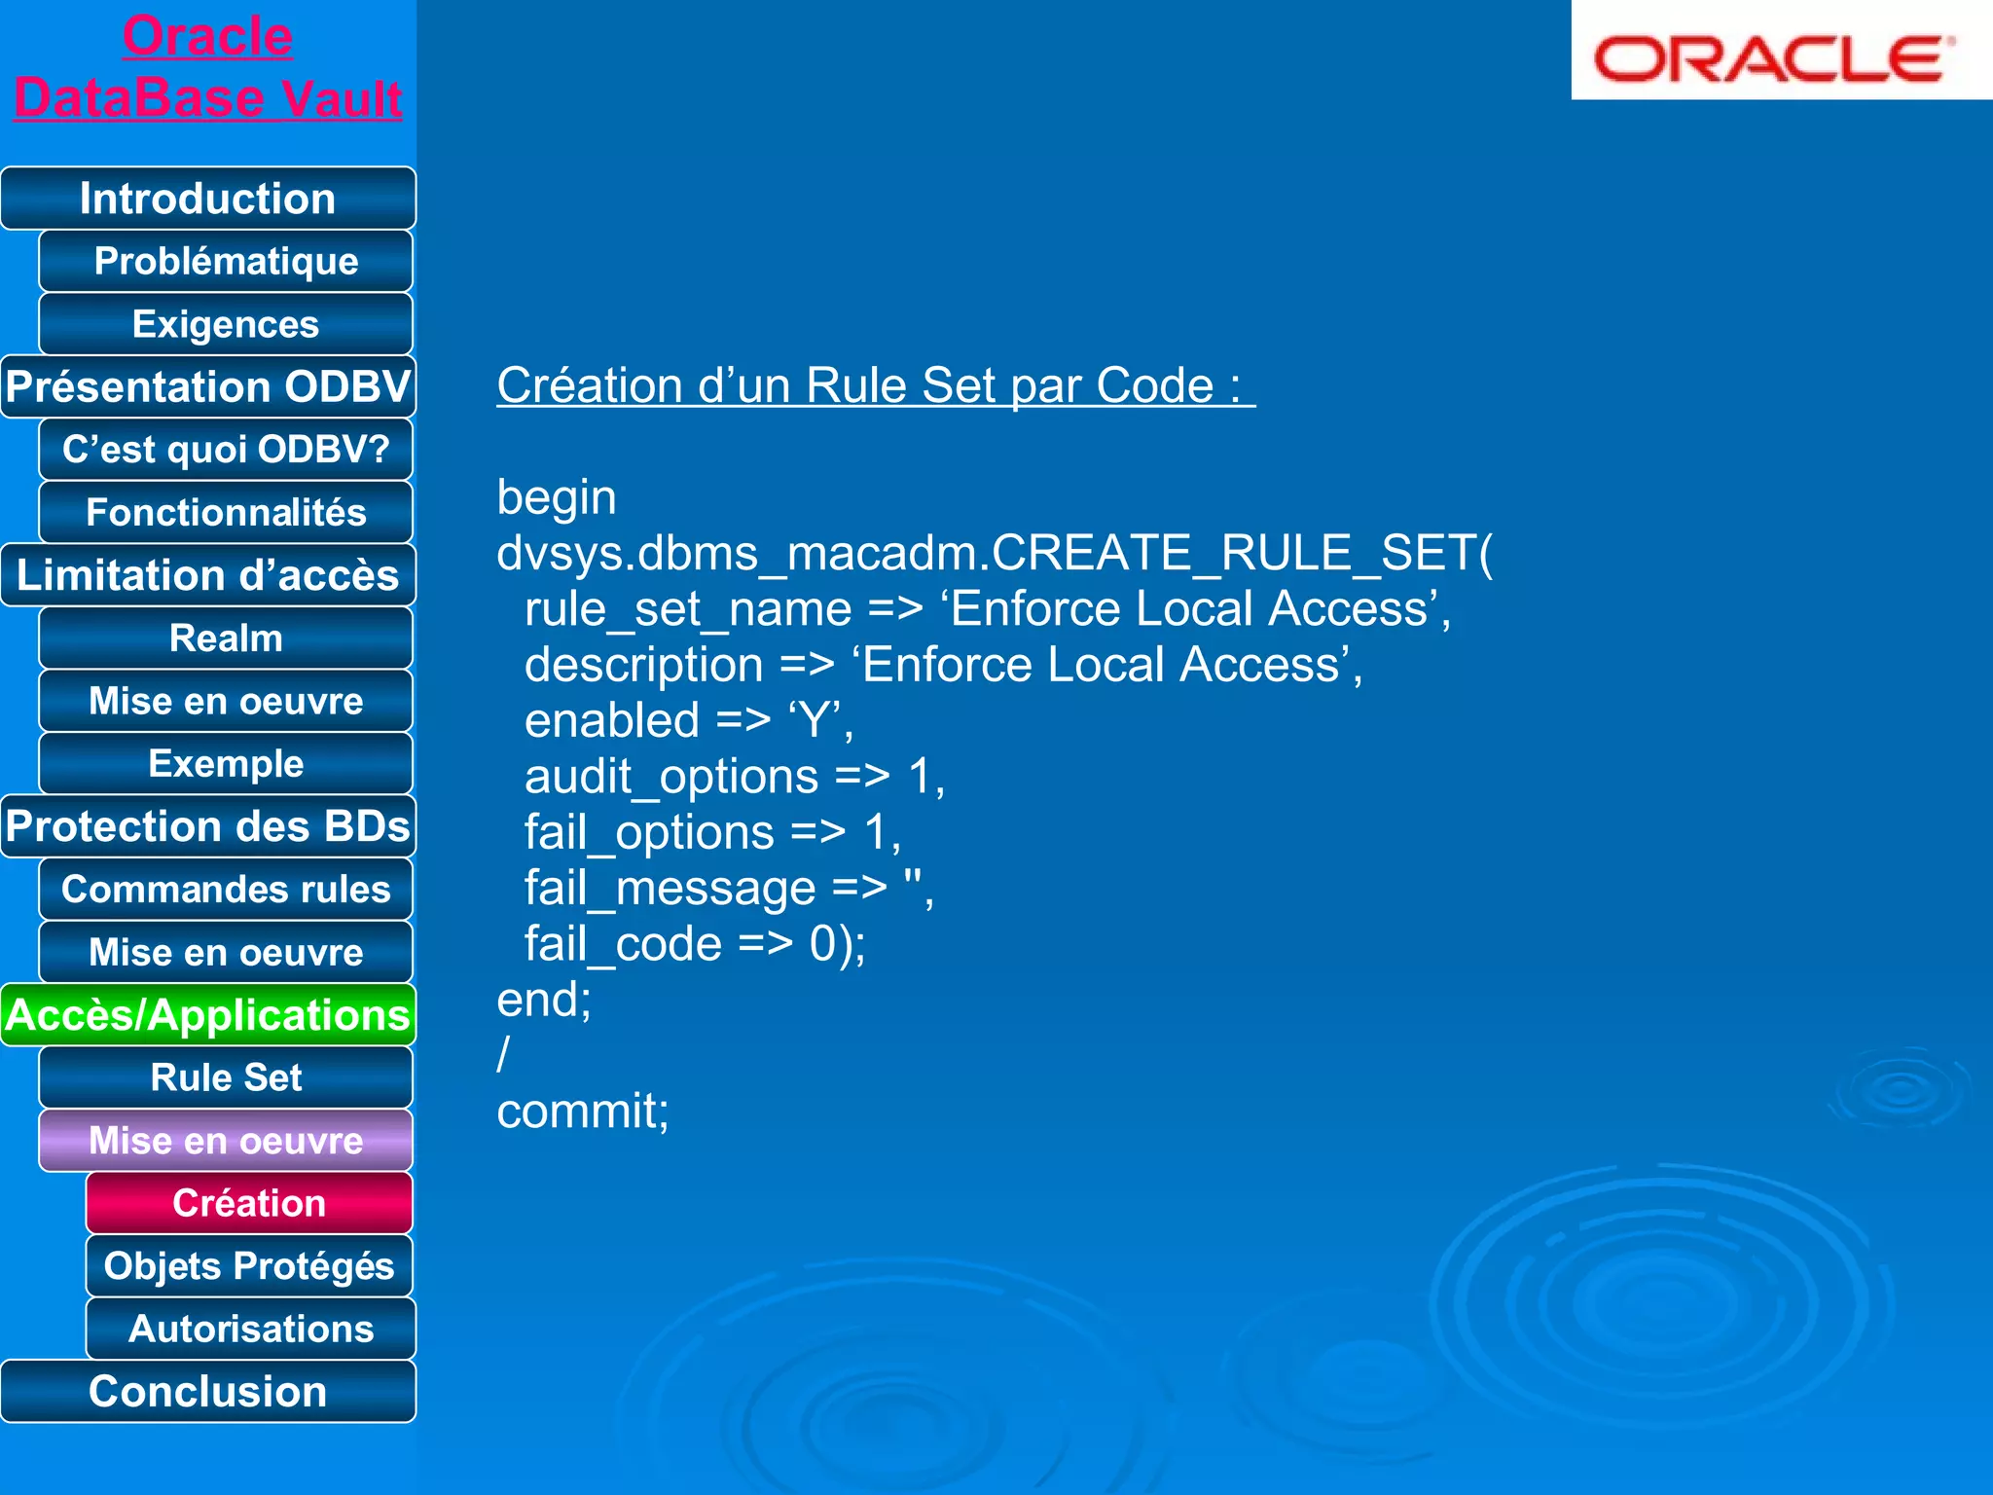
Task: Click the purple Mise en oeuvre item
Action: click(x=226, y=1141)
